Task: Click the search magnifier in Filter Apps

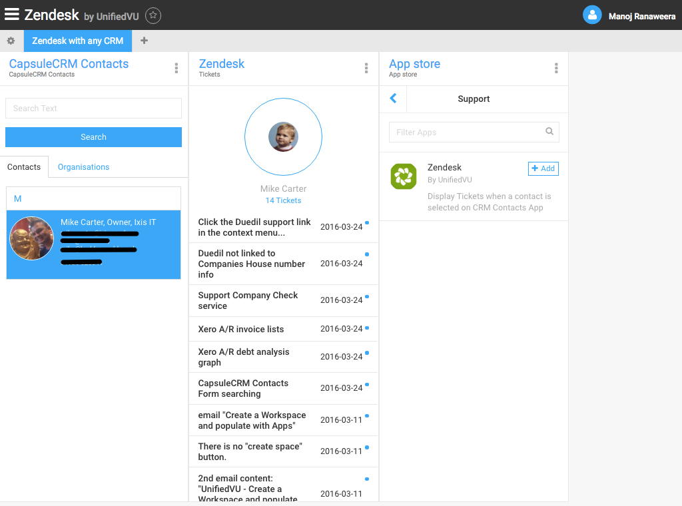Action: pyautogui.click(x=549, y=132)
